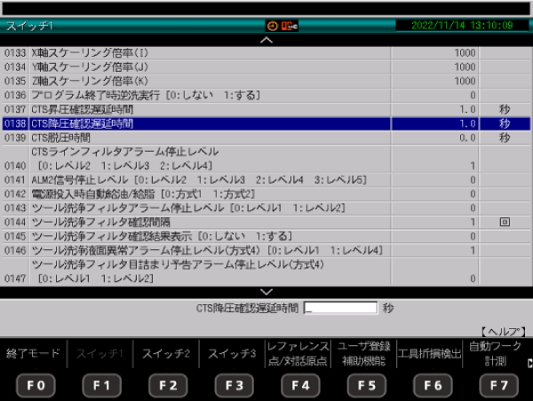Click the CTS降圧確認遅延時間 input field
Viewport: 533px width, 401px height.
[340, 308]
